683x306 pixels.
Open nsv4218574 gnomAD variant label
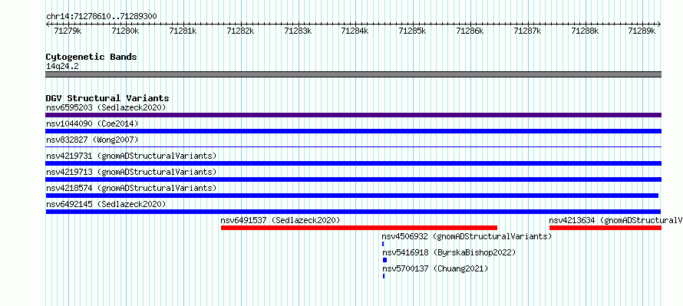tap(131, 188)
